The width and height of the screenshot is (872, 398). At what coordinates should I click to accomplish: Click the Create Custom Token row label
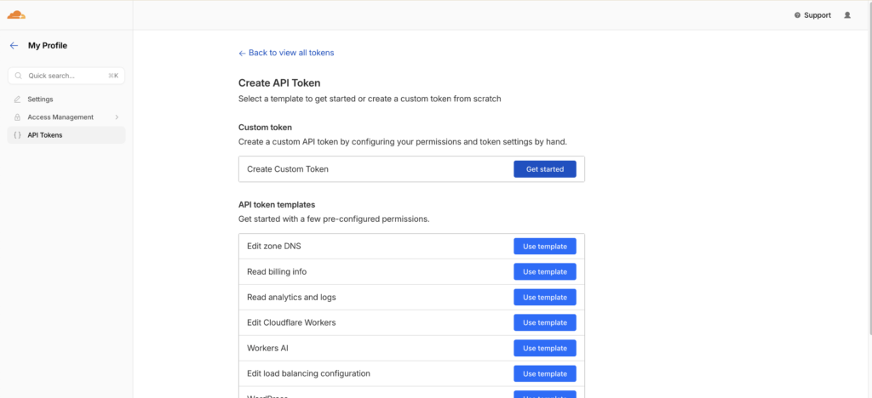tap(288, 169)
